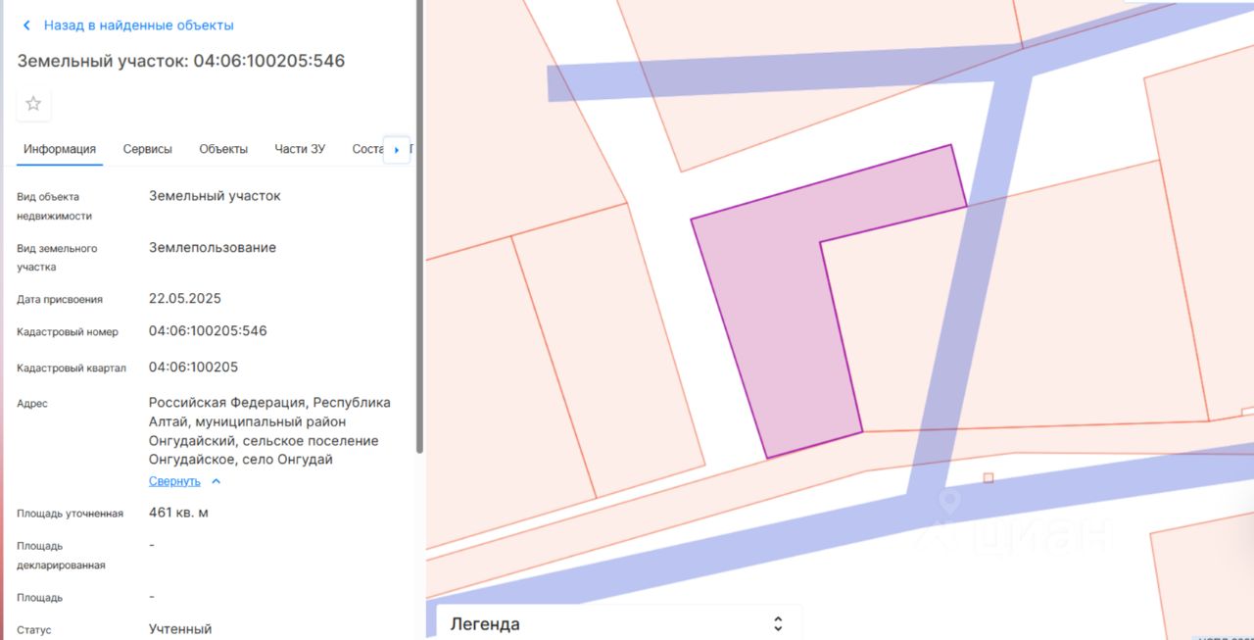Click cadastral quarter value 04:06:100205

(x=193, y=368)
